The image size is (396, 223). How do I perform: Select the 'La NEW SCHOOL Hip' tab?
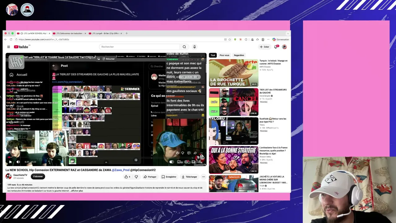click(33, 33)
